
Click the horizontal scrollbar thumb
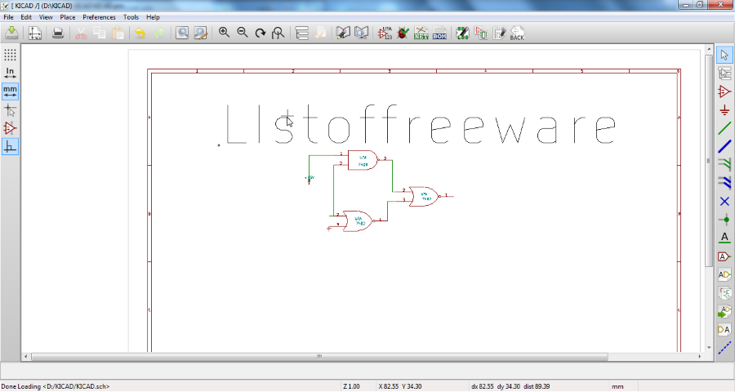point(319,356)
